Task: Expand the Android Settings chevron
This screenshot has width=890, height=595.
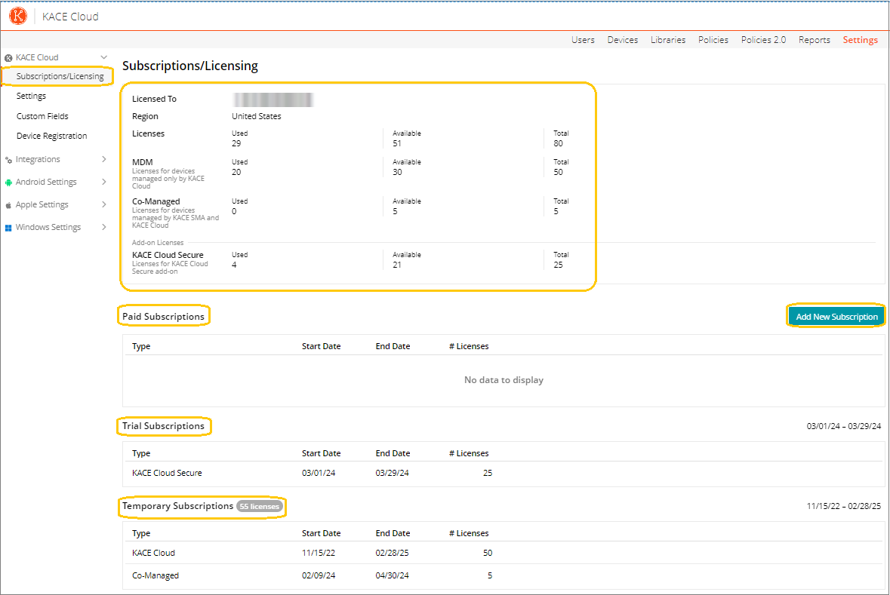Action: [x=104, y=182]
